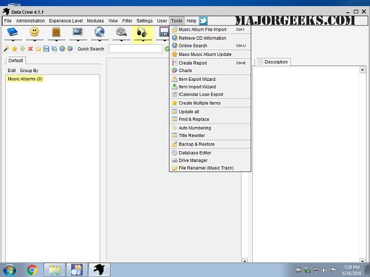Expand the dropdown arrow under the cabinet icon
Viewport: 370px width, 277px height.
pyautogui.click(x=57, y=40)
